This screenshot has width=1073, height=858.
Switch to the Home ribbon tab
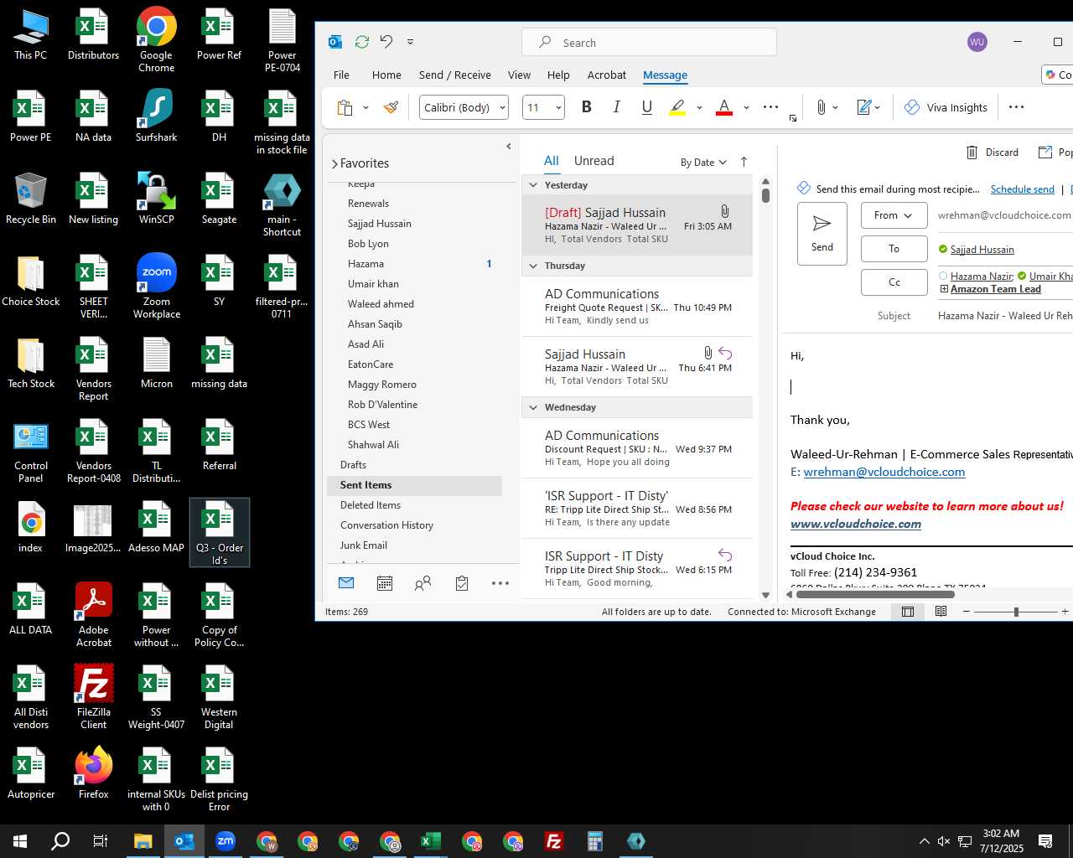coord(386,75)
